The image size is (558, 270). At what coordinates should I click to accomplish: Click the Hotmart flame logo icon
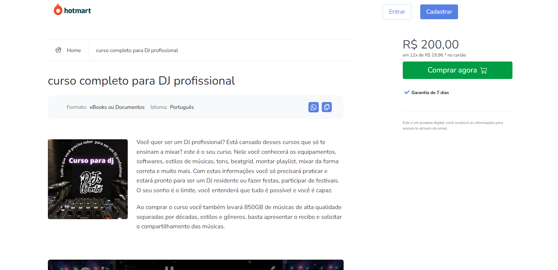coord(58,10)
